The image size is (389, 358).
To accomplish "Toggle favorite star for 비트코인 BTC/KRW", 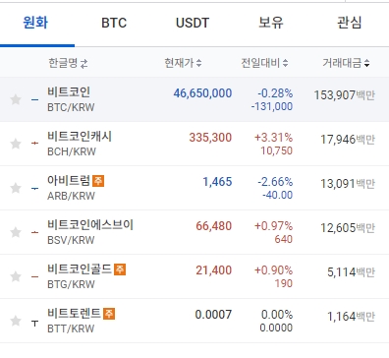I will [x=16, y=99].
